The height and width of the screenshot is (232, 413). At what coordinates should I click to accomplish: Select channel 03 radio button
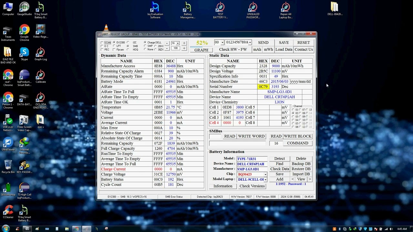pyautogui.click(x=293, y=117)
